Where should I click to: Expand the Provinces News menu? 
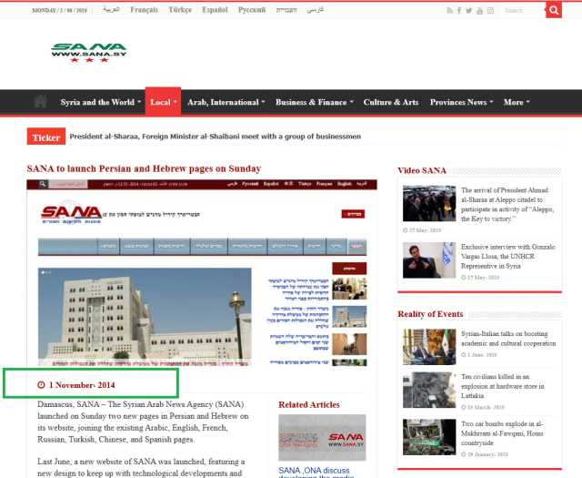[461, 102]
